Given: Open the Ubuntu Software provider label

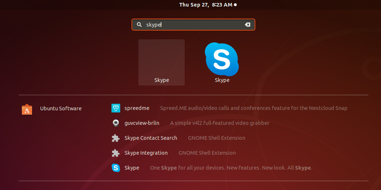Looking at the screenshot, I should click(x=61, y=108).
